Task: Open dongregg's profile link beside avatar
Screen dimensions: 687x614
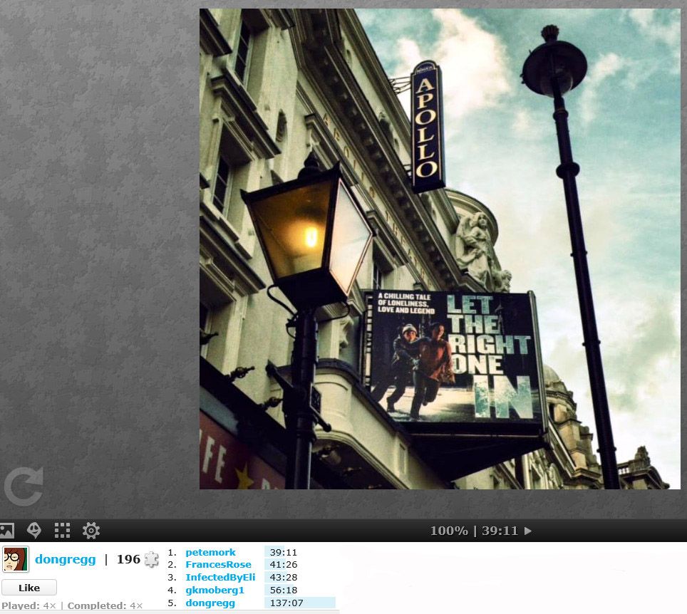Action: pyautogui.click(x=65, y=560)
